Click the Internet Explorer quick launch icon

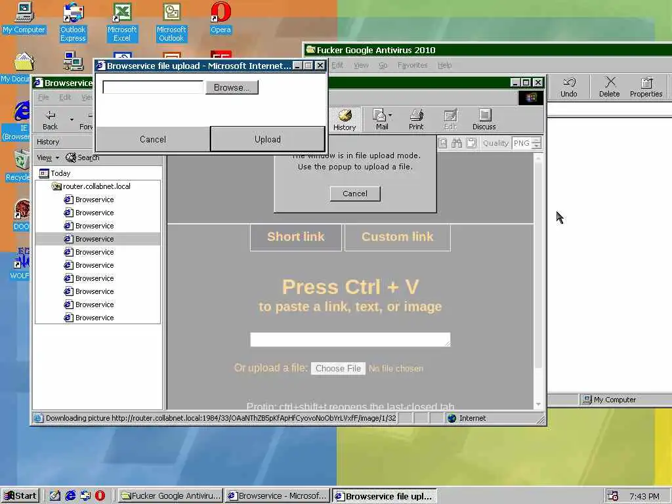pyautogui.click(x=70, y=495)
